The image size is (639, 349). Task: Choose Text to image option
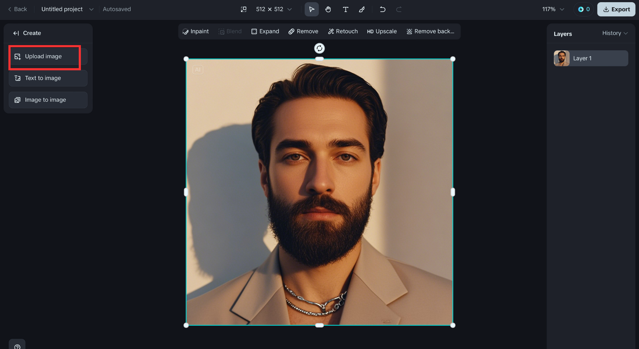point(48,78)
